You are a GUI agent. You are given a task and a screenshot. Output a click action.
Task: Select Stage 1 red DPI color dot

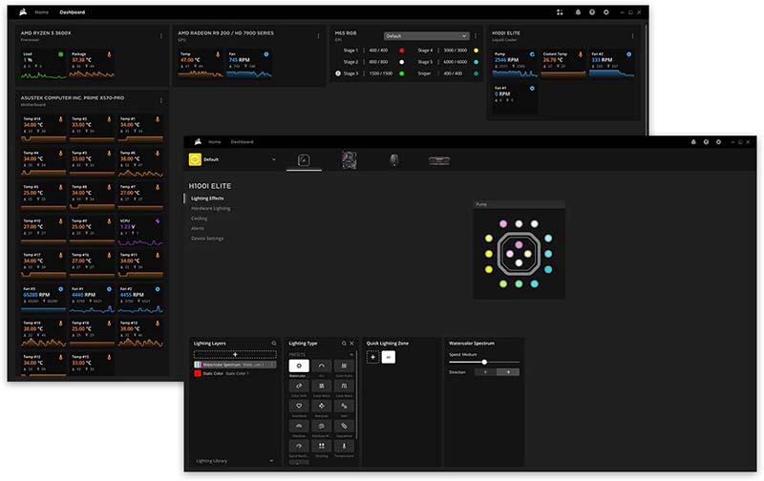coord(401,51)
